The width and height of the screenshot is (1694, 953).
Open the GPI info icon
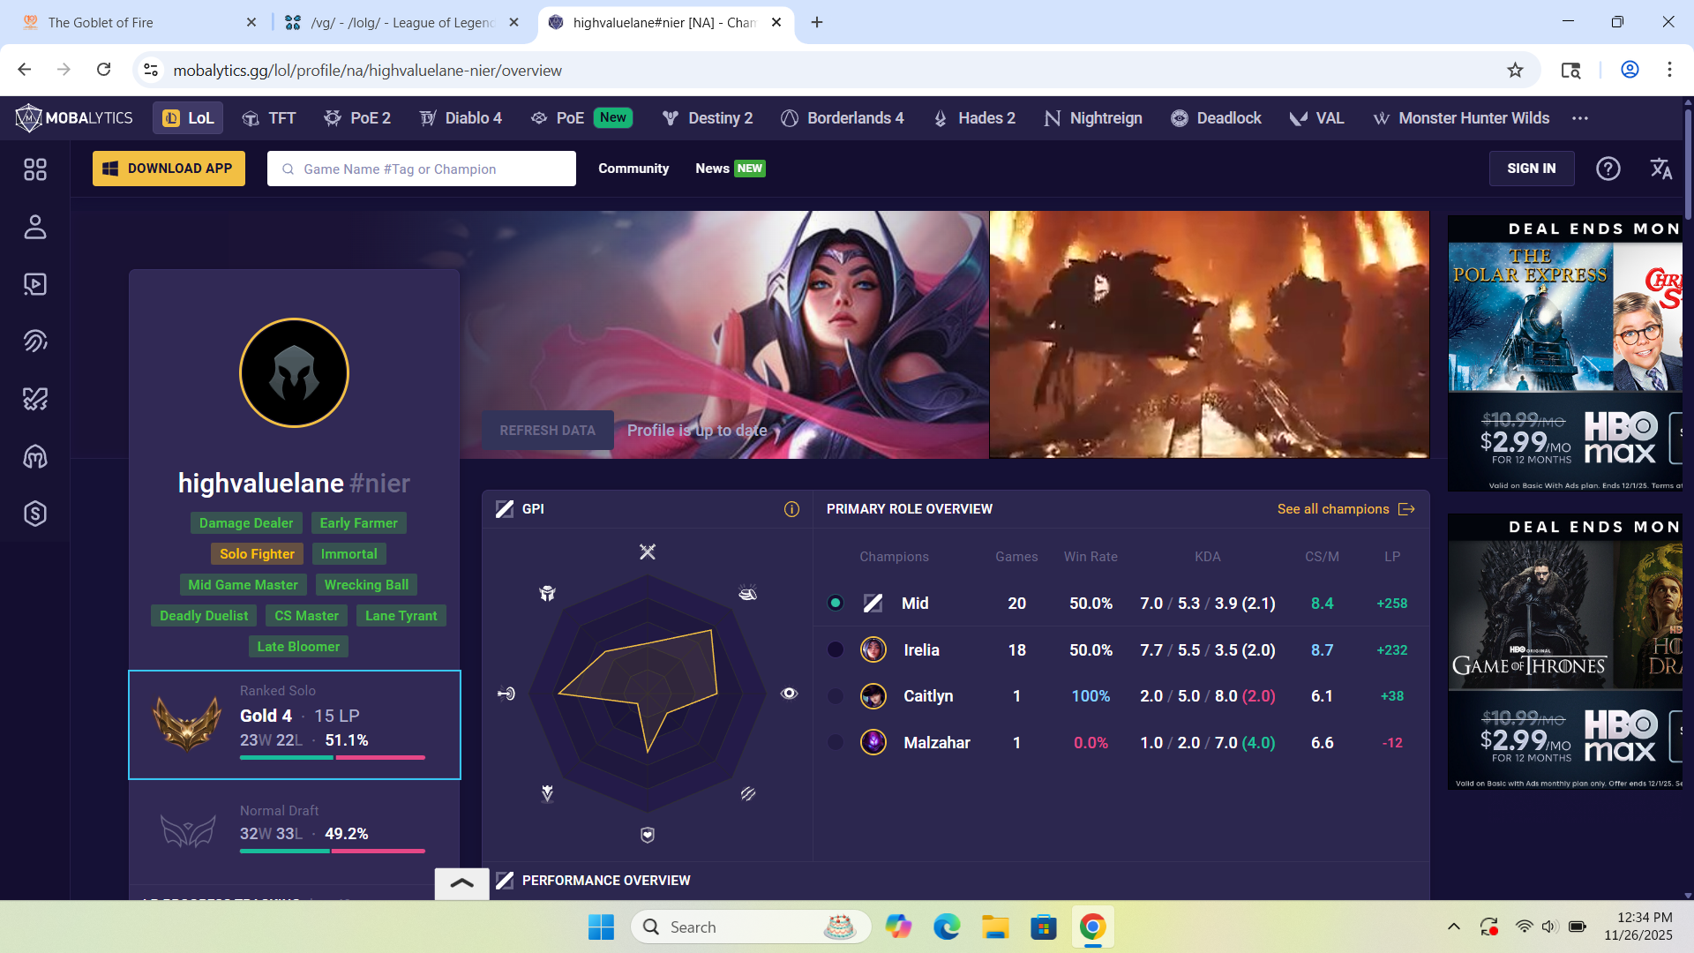tap(791, 509)
